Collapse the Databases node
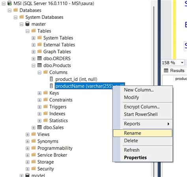Screen dimensions: 187x177 click(x=9, y=11)
